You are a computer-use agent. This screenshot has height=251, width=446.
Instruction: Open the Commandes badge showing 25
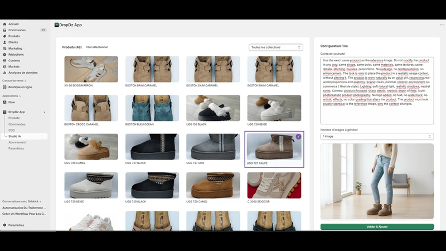click(x=43, y=30)
